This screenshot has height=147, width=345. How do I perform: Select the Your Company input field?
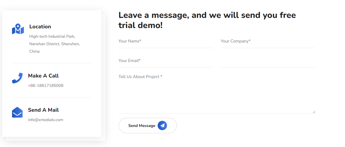coord(268,41)
